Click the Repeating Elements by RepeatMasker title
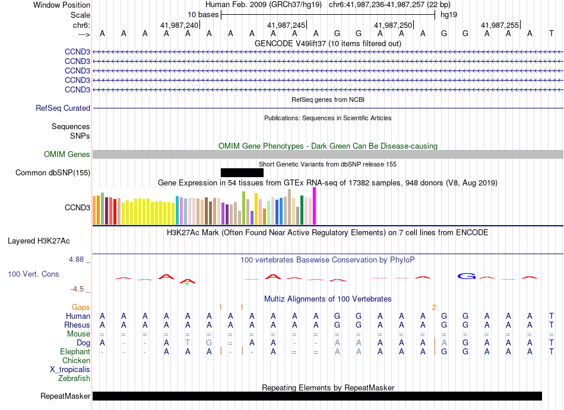564x410 pixels. coord(328,387)
